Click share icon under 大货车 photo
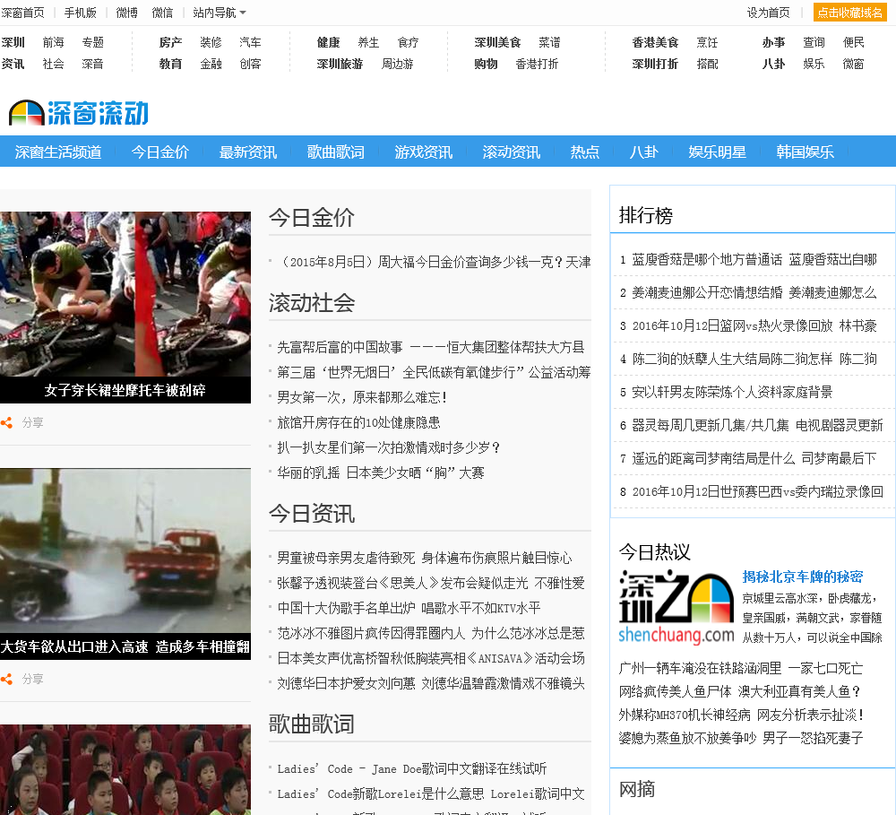The image size is (896, 815). tap(6, 679)
